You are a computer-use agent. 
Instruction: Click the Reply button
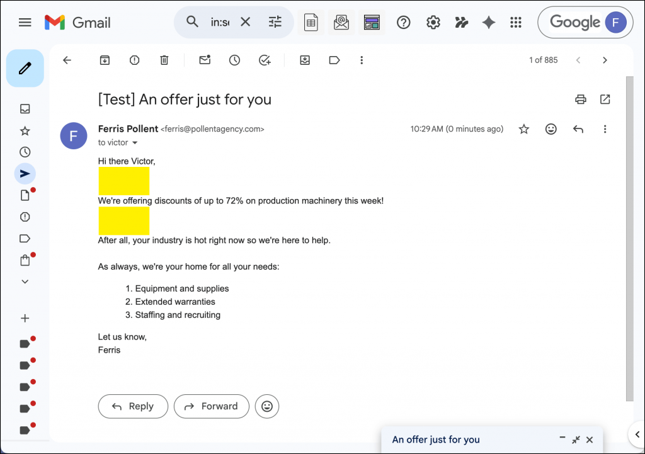(133, 406)
